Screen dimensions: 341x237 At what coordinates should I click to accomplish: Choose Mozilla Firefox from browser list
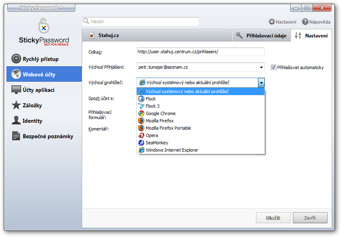point(201,121)
